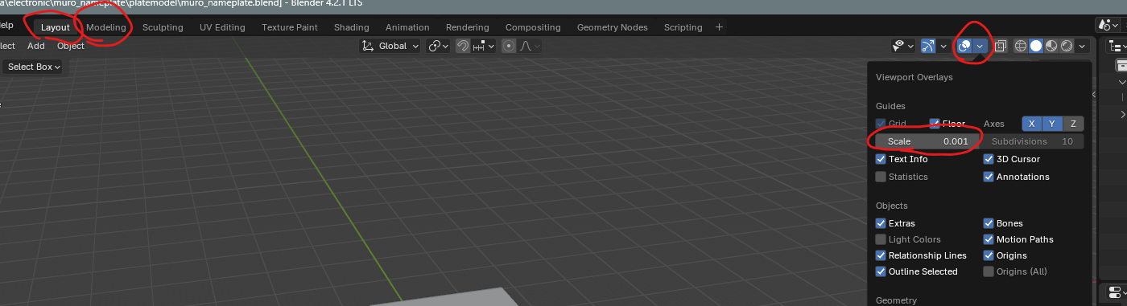The width and height of the screenshot is (1127, 306).
Task: Switch to wireframe viewport shading
Action: coord(1021,46)
